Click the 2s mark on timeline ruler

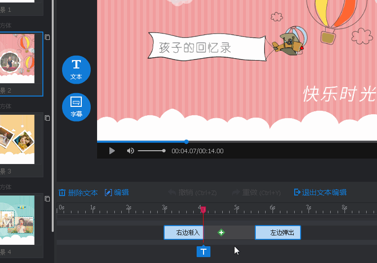[129, 208]
